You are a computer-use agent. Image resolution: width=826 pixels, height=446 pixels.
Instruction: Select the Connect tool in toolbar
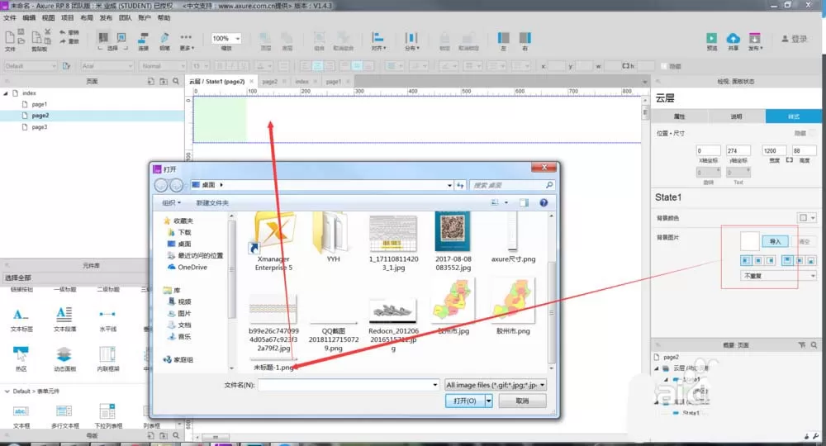click(143, 38)
